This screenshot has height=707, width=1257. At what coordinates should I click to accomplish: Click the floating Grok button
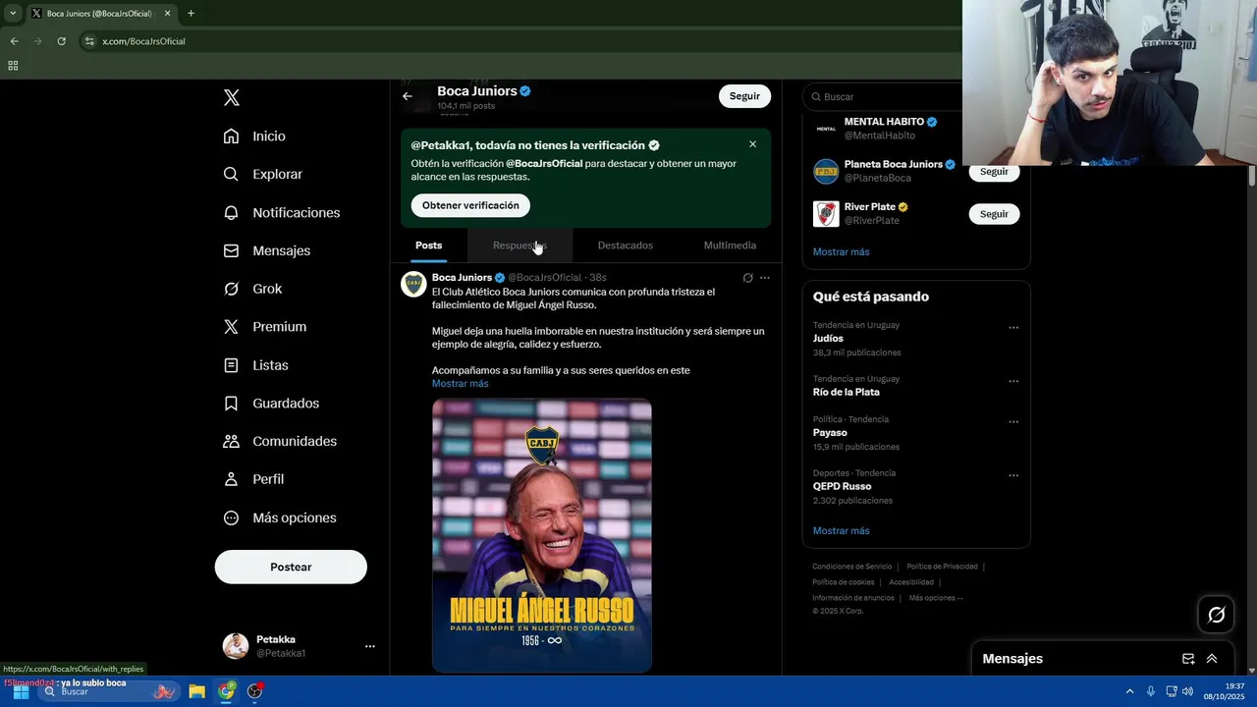coord(1217,615)
